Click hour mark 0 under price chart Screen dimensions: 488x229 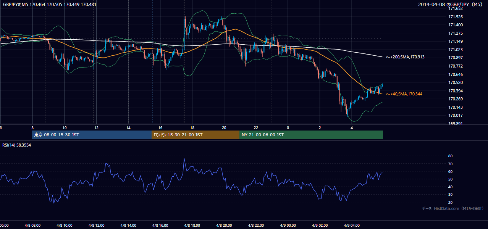pos(288,127)
